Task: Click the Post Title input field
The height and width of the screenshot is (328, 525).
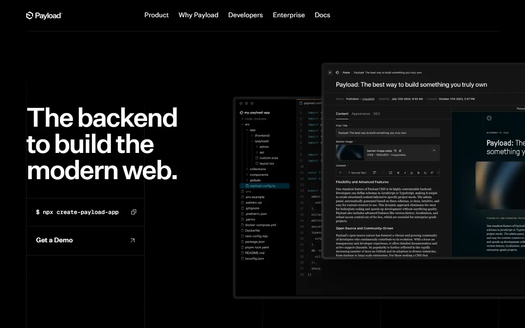Action: [x=388, y=133]
